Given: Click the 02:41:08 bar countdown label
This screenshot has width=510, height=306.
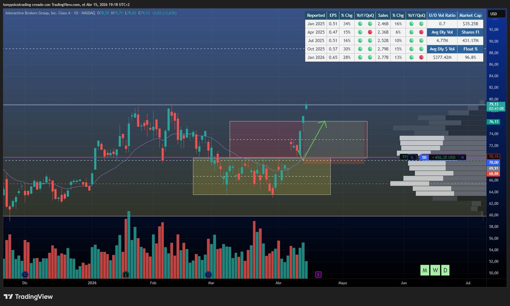Looking at the screenshot, I should (x=496, y=109).
